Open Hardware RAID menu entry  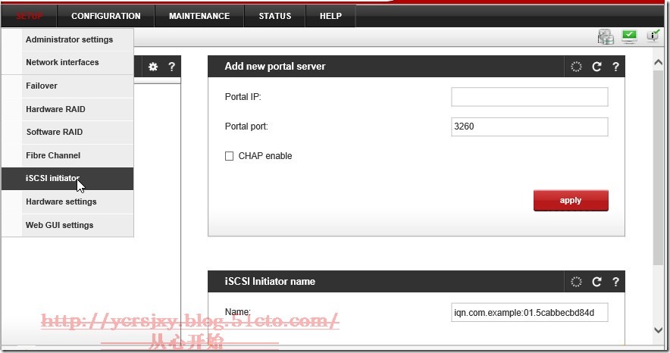click(67, 109)
